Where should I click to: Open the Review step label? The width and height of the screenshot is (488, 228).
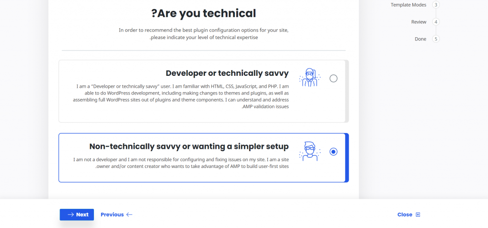point(418,22)
